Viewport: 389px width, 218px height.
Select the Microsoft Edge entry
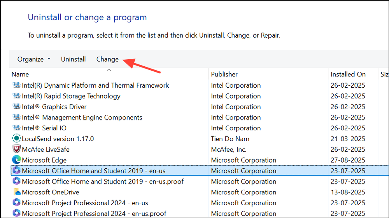[x=44, y=160]
